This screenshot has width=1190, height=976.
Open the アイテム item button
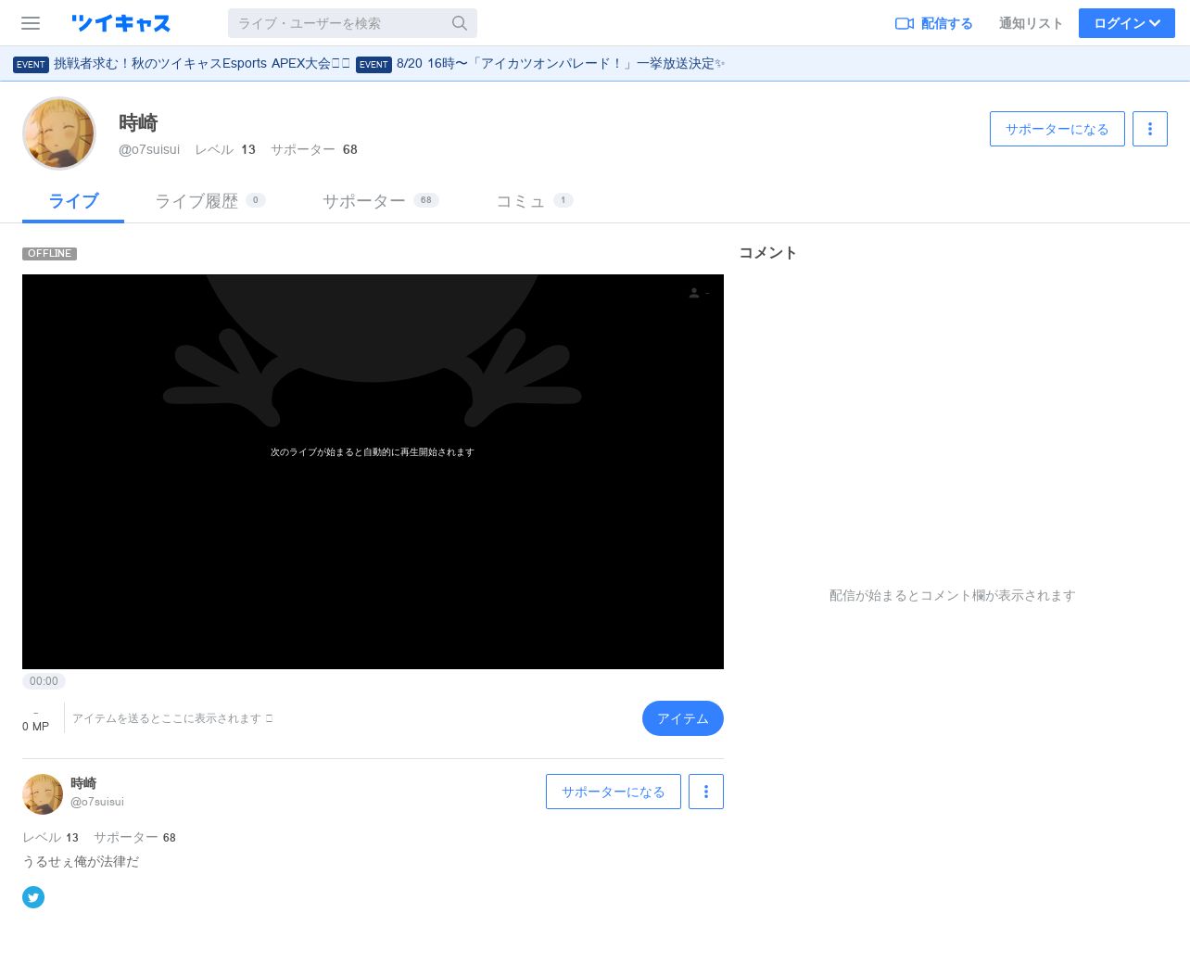pos(683,718)
